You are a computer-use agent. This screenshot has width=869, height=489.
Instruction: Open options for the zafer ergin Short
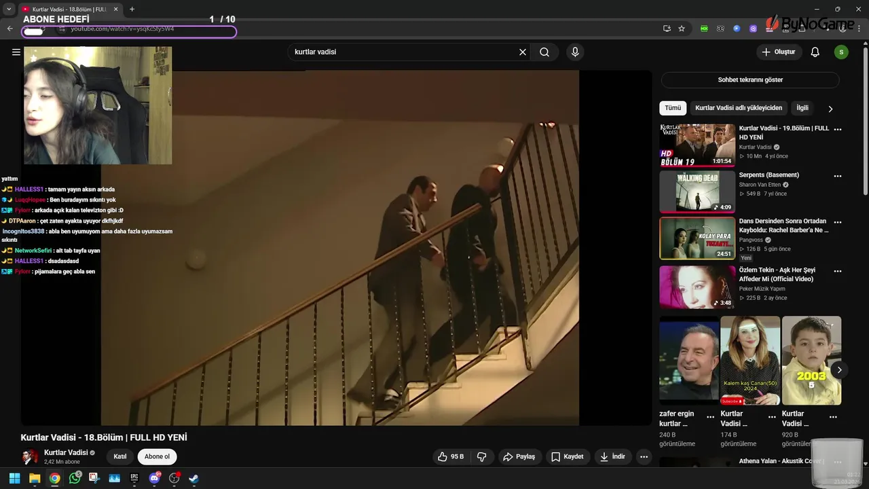710,417
